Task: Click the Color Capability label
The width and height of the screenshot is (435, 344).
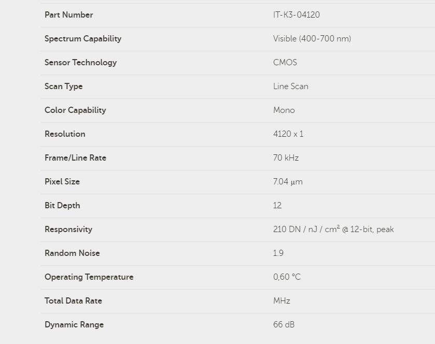Action: (75, 110)
